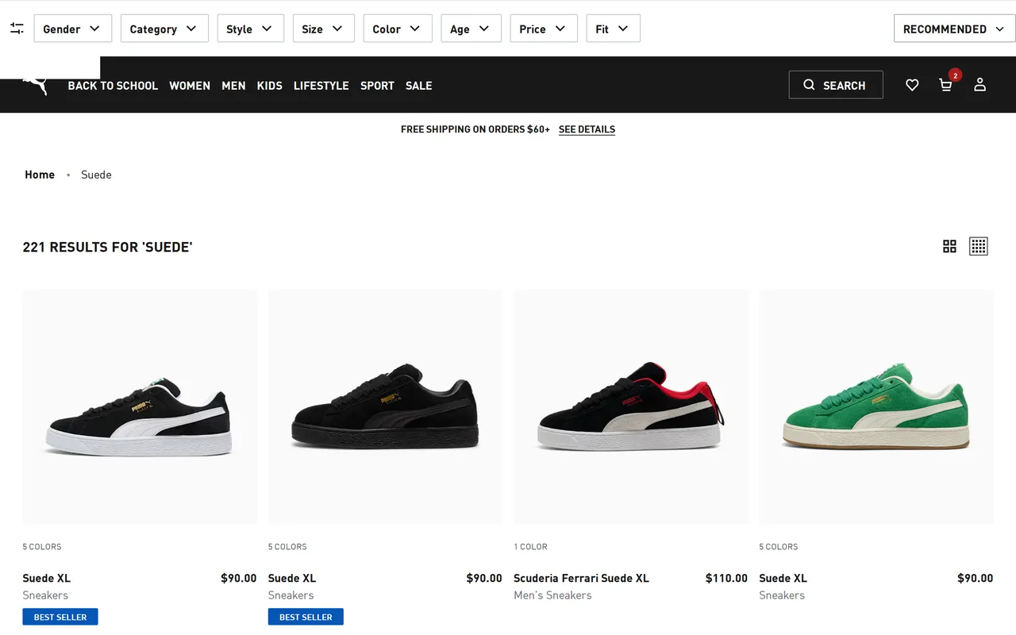Click the Search box
The height and width of the screenshot is (635, 1016).
point(836,85)
